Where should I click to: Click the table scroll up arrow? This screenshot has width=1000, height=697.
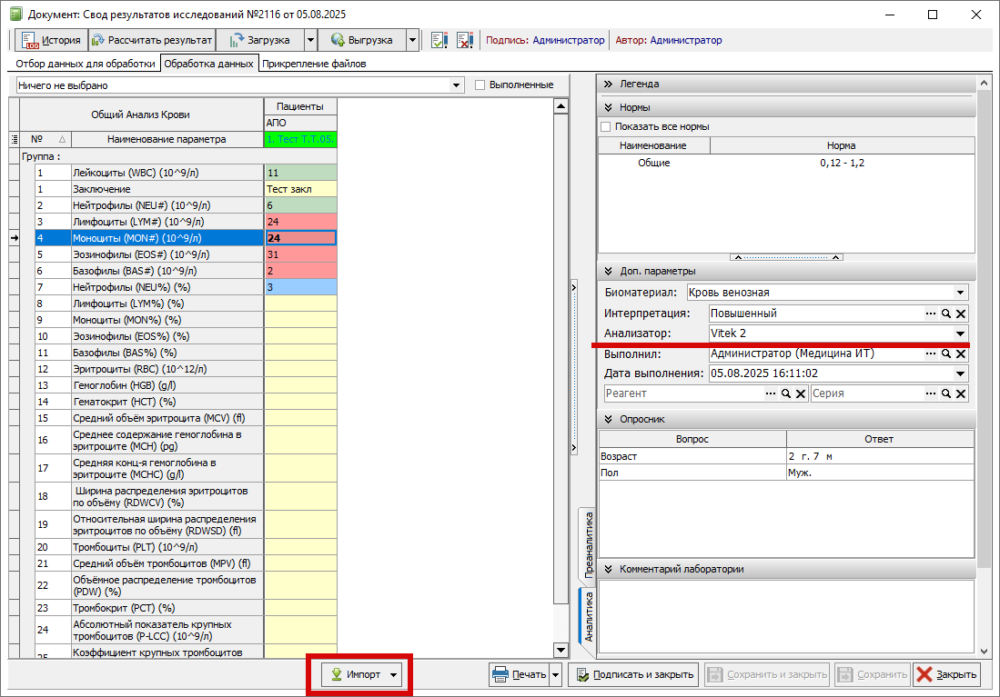tap(561, 105)
